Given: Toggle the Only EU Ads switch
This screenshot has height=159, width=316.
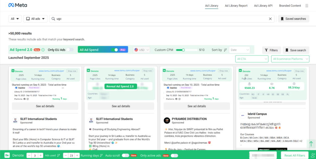Looking at the screenshot, I should point(70,50).
